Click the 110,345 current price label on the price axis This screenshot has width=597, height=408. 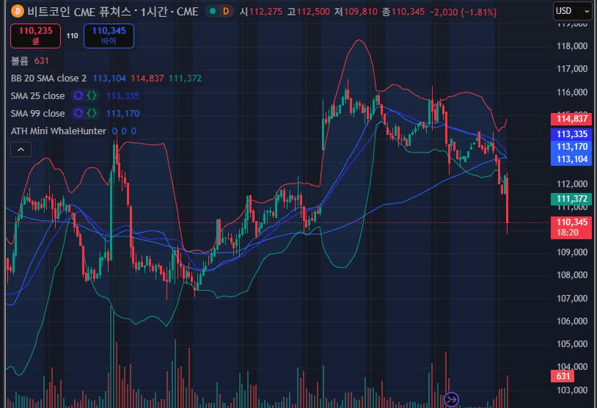pos(572,222)
